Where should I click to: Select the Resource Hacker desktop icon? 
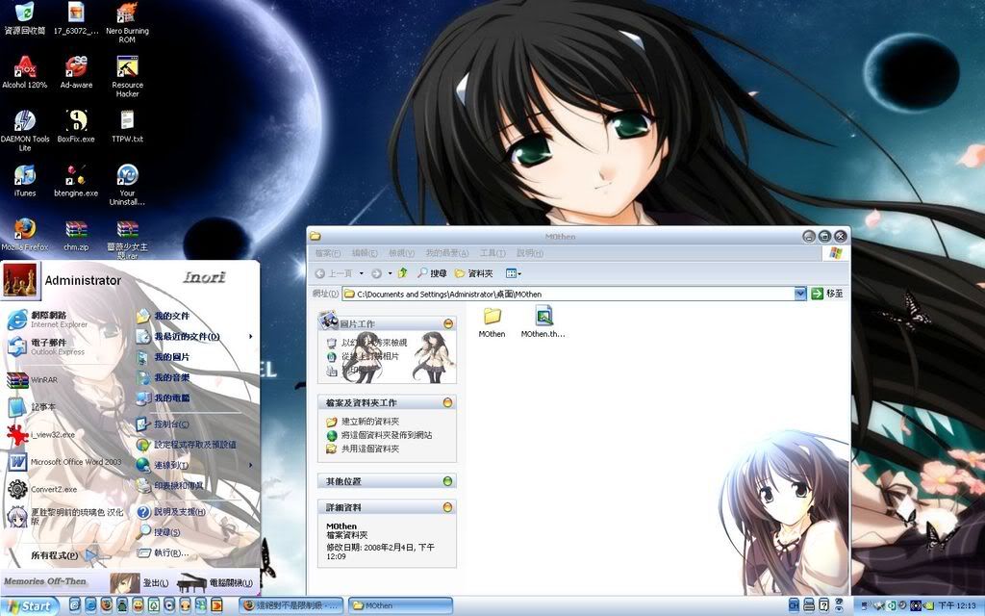(x=127, y=77)
